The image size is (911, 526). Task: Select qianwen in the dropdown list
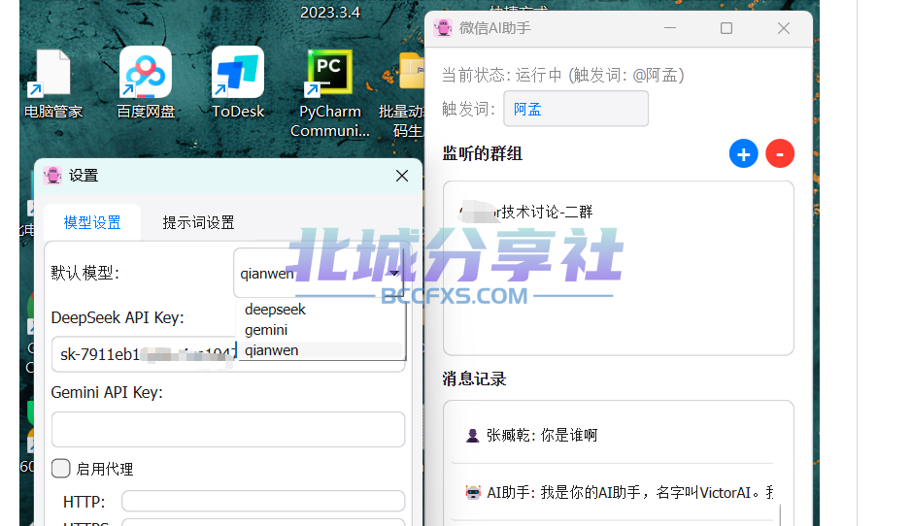click(x=272, y=350)
